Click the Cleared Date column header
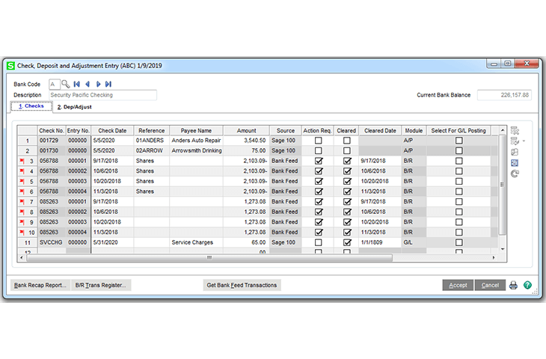 380,131
